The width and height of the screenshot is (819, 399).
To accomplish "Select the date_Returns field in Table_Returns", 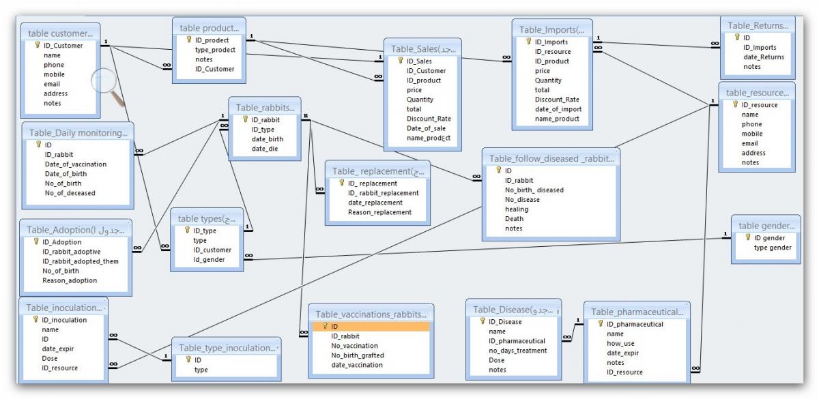I will 763,57.
